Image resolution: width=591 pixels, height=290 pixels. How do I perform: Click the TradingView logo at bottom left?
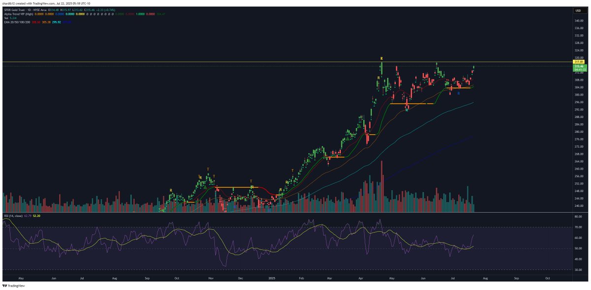[14, 286]
